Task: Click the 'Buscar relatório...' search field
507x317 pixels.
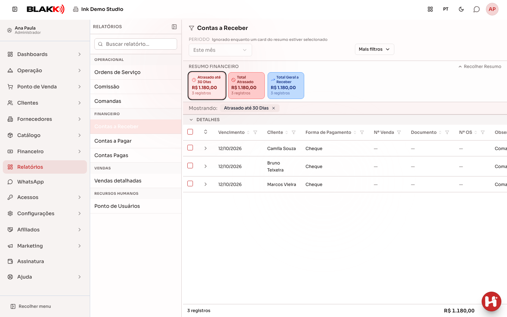Action: [x=136, y=44]
